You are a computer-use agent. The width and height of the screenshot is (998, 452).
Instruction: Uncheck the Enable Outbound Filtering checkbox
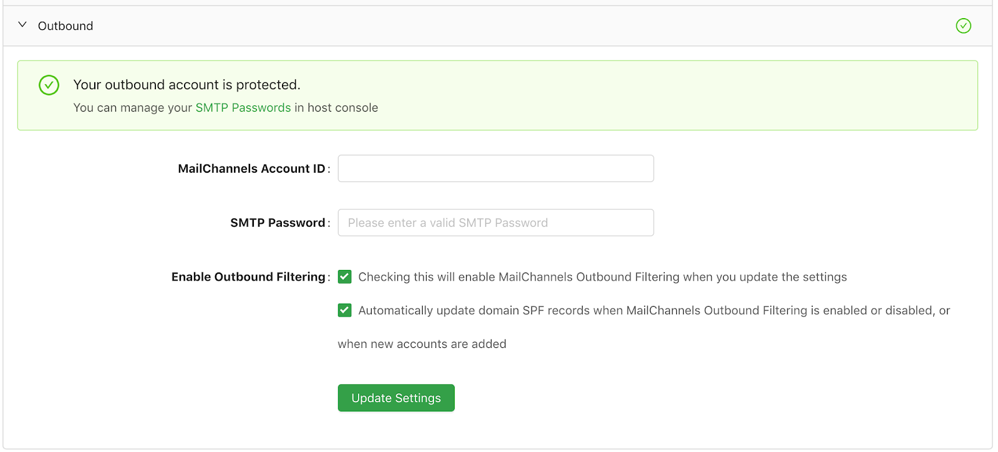(345, 277)
